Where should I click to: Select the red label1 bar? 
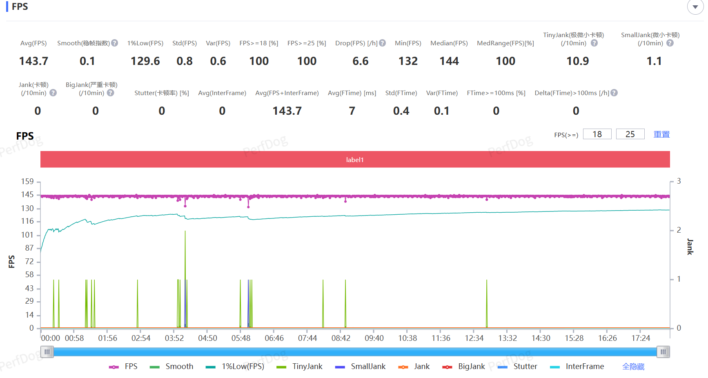pyautogui.click(x=355, y=160)
